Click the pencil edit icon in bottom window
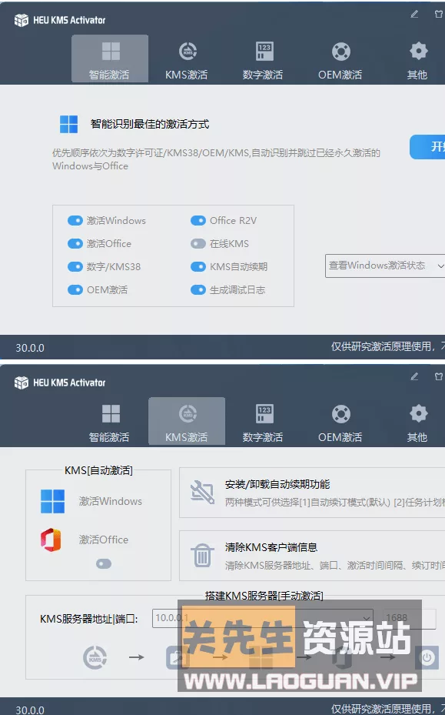Image resolution: width=445 pixels, height=715 pixels. pyautogui.click(x=414, y=376)
